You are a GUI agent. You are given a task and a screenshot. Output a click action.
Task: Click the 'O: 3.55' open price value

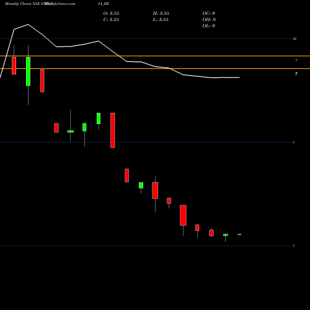111,14
